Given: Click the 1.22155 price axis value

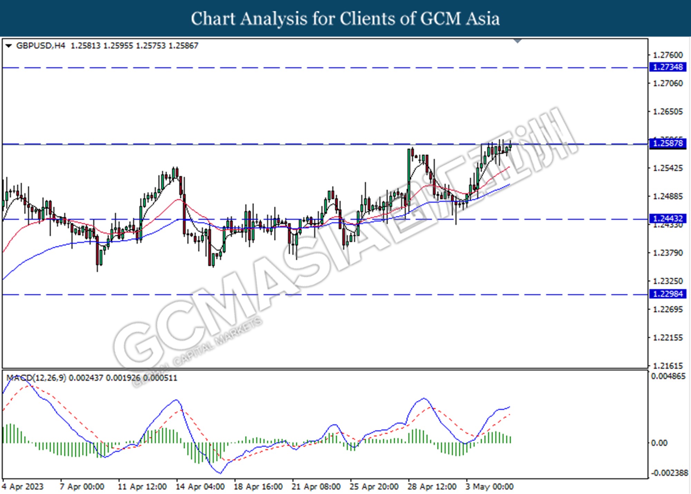Looking at the screenshot, I should [x=668, y=338].
